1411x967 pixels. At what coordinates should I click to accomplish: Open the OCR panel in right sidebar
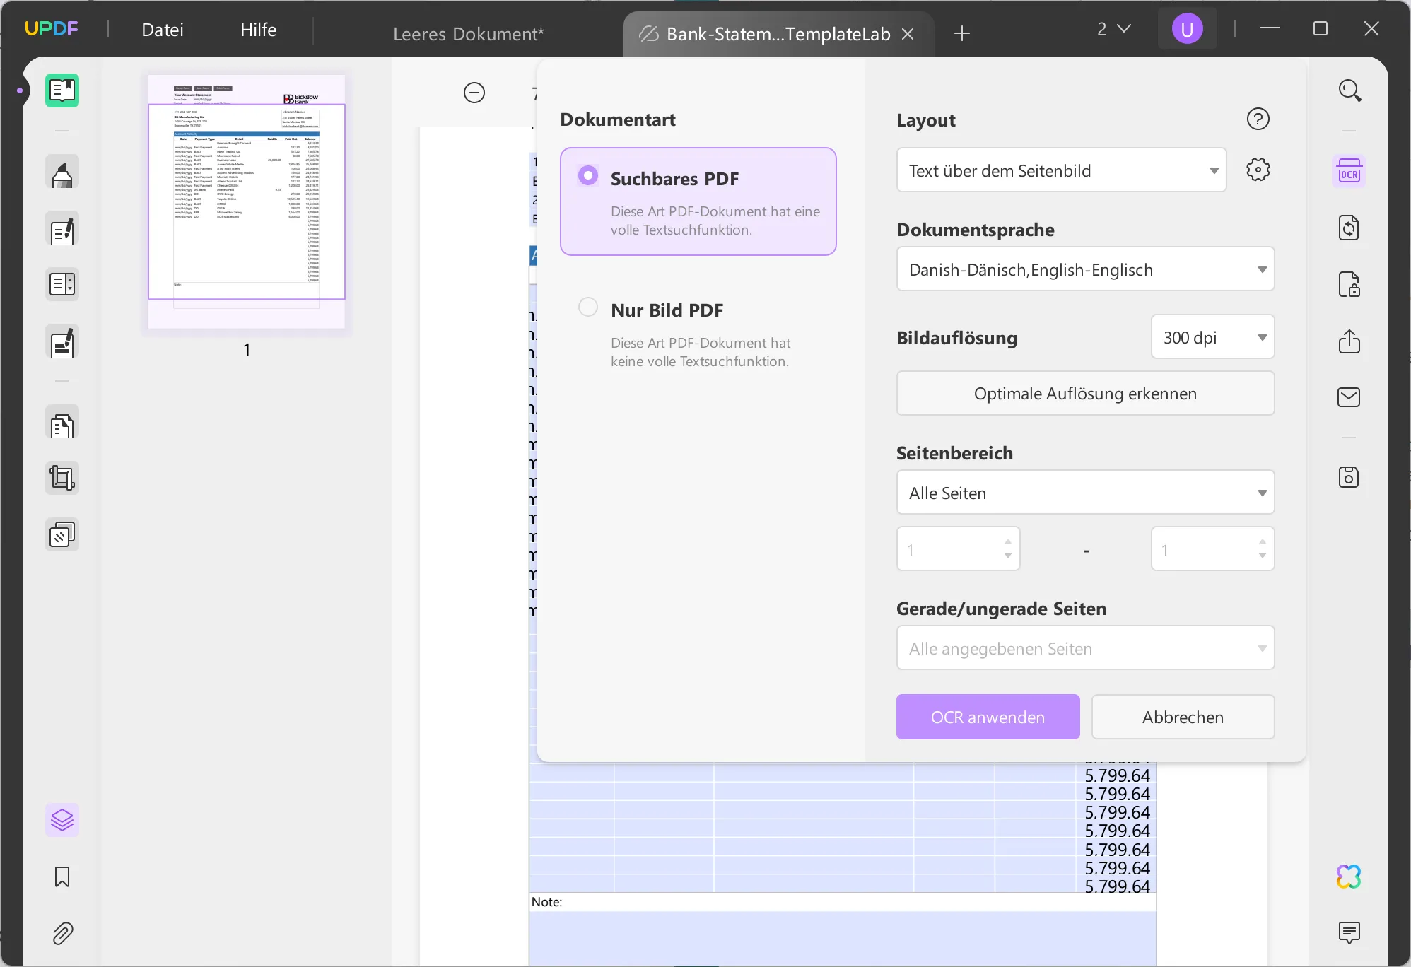tap(1349, 171)
